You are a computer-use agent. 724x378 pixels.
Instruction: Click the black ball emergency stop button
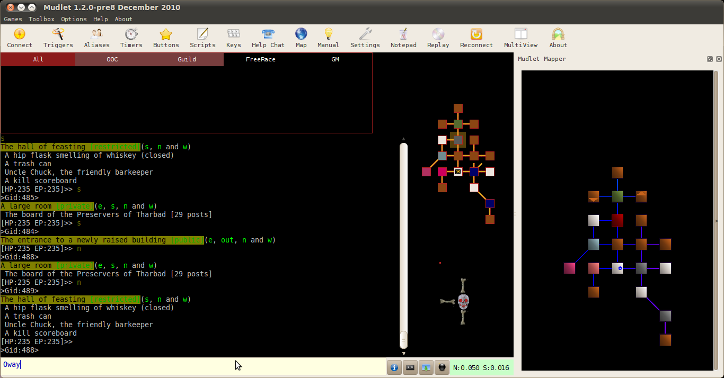442,367
